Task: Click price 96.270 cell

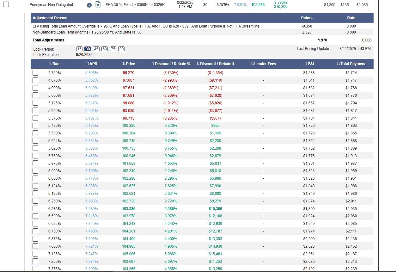Action: 129,73
